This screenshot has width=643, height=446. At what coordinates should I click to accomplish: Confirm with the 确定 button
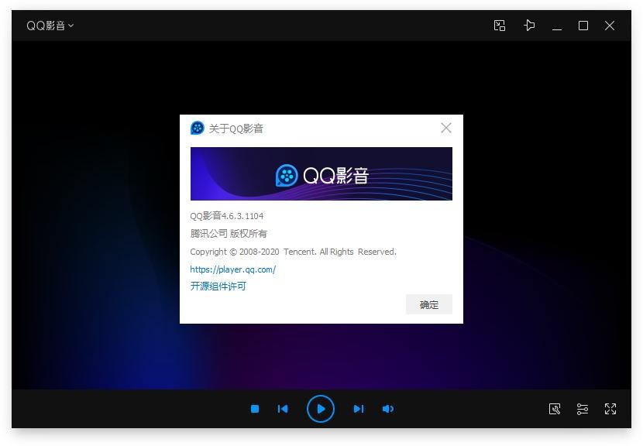(x=429, y=304)
